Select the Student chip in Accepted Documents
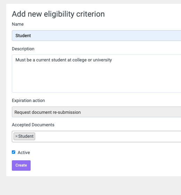Image resolution: width=181 pixels, height=195 pixels. [x=24, y=136]
